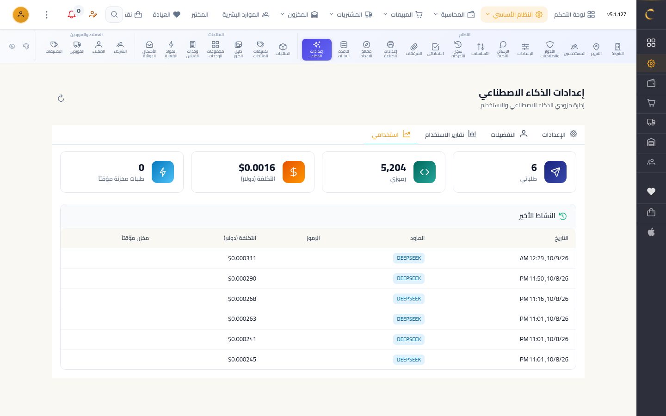This screenshot has height=416, width=666.
Task: Open the heart icon in right sidebar
Action: point(651,191)
